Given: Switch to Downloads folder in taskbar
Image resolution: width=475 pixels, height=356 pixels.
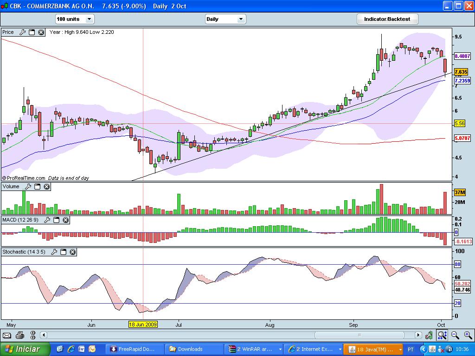Looking at the screenshot, I should (x=194, y=349).
